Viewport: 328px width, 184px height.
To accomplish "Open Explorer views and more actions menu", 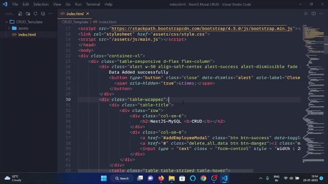I will pos(50,14).
